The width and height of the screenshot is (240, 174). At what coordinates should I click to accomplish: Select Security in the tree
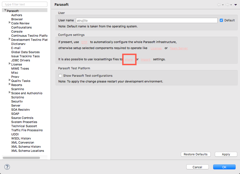17,101
